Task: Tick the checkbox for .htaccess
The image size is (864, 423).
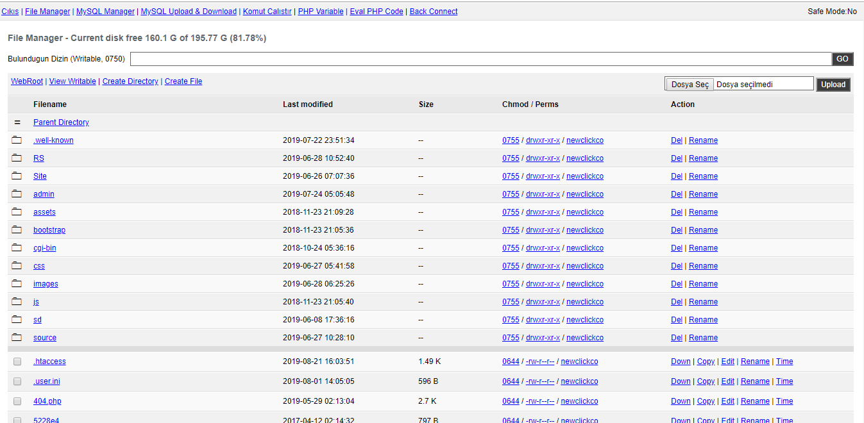Action: (17, 361)
